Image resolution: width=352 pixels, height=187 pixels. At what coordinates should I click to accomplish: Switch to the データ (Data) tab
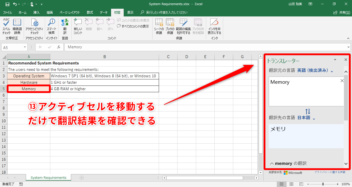click(104, 12)
